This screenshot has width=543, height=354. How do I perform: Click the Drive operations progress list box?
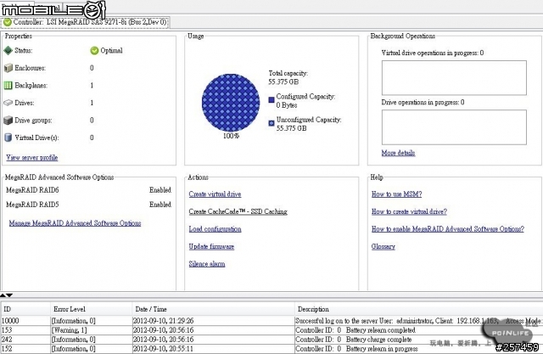(x=454, y=127)
